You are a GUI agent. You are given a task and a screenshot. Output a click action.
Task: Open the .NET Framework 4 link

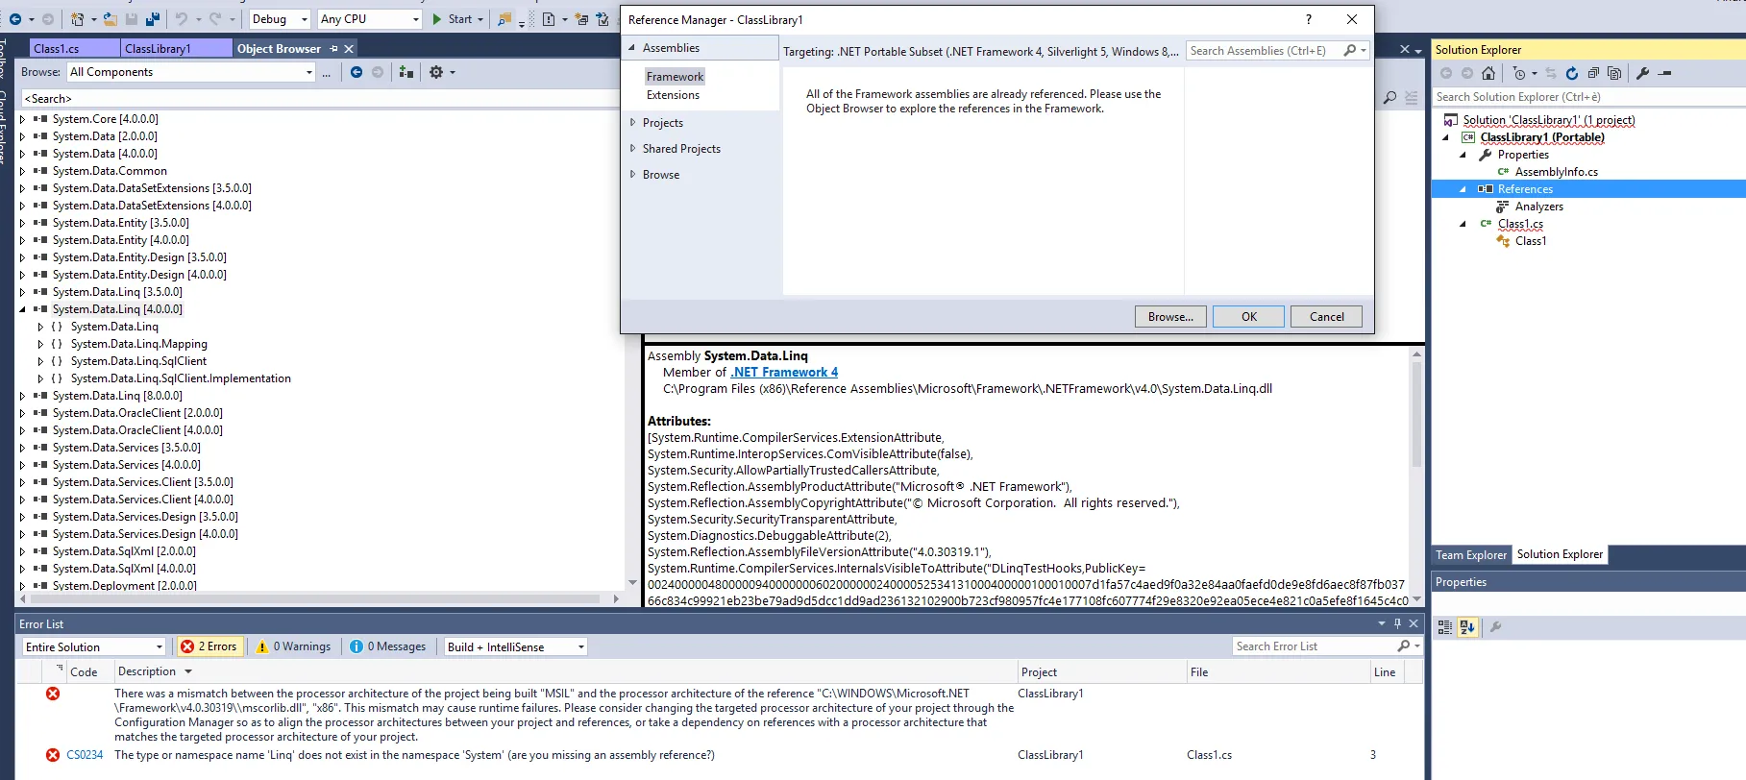point(784,373)
